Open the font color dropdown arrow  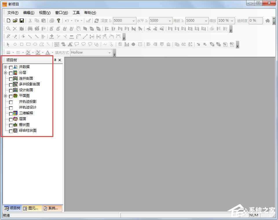tap(52, 52)
